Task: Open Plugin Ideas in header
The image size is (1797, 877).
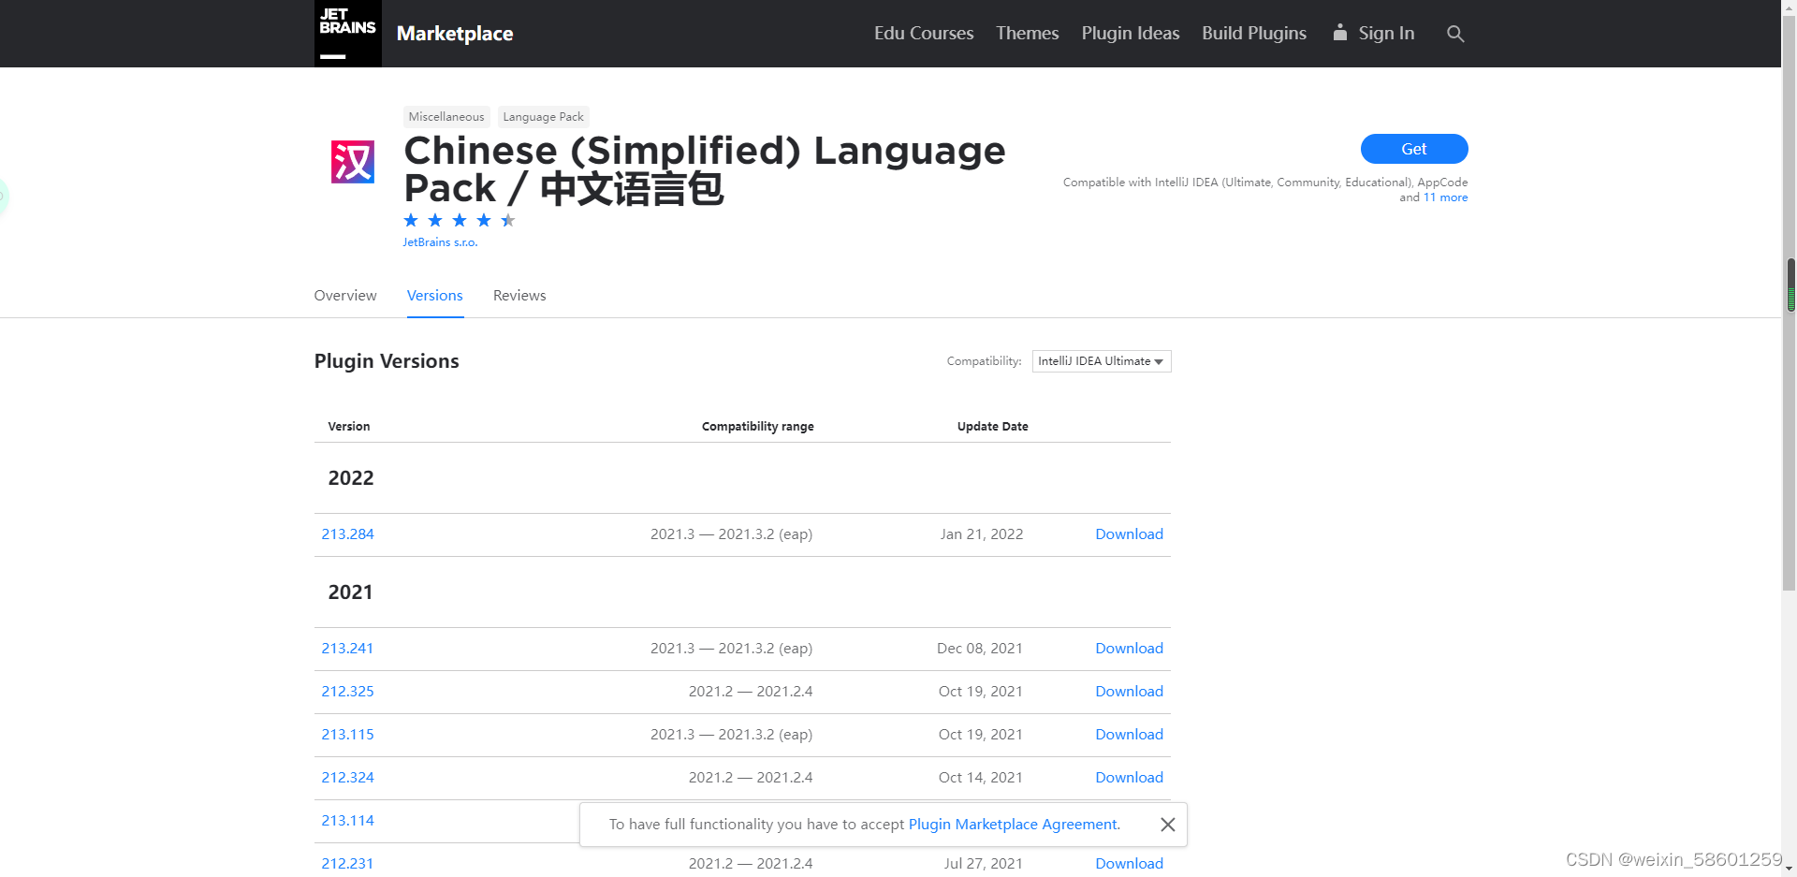Action: tap(1131, 33)
